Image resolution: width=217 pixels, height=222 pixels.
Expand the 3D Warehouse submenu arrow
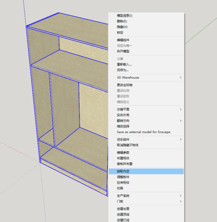pos(181,78)
